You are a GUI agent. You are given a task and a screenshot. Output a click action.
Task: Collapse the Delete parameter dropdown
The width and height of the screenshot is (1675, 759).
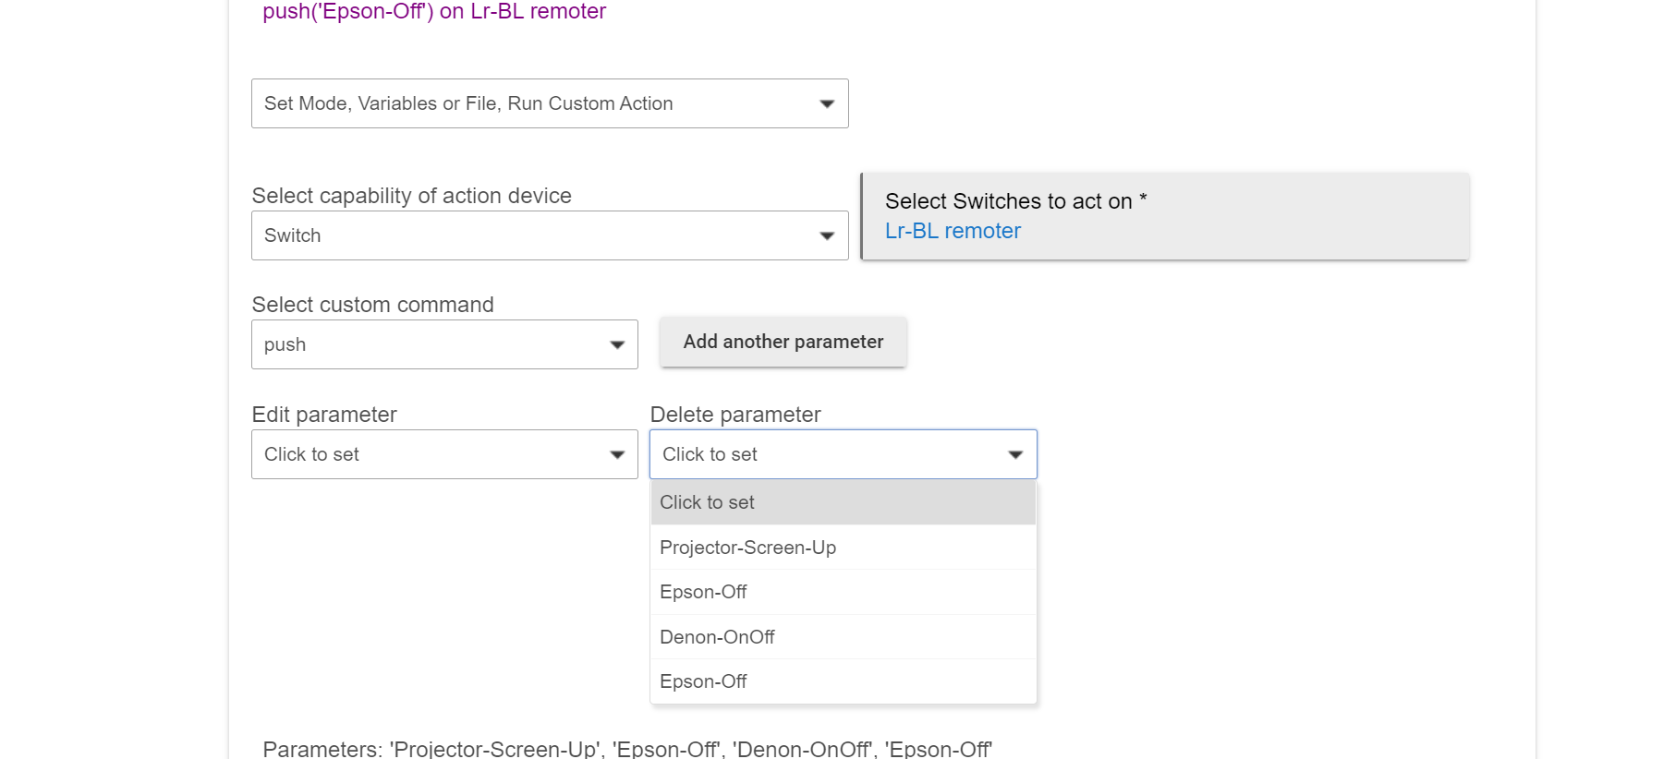click(843, 454)
